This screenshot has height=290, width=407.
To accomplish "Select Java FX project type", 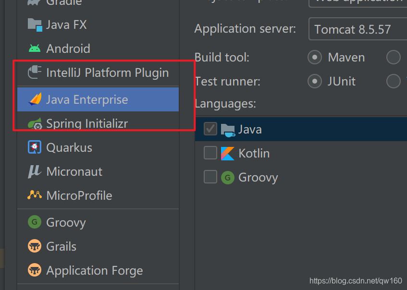I will pos(98,25).
